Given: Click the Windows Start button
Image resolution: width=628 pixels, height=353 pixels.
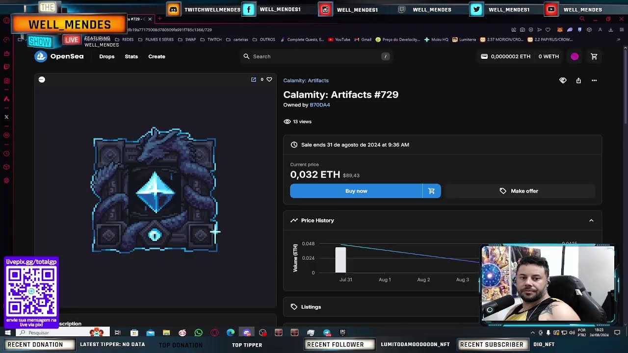Looking at the screenshot, I should click(x=7, y=332).
